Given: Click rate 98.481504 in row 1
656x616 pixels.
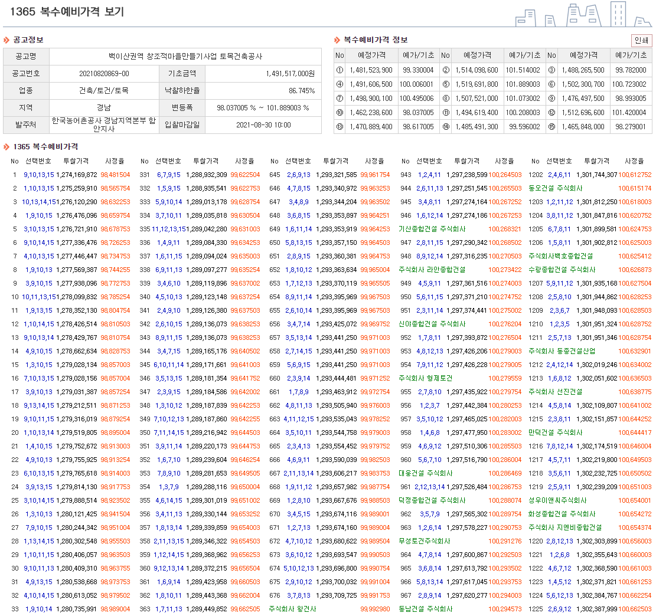Looking at the screenshot, I should (116, 175).
